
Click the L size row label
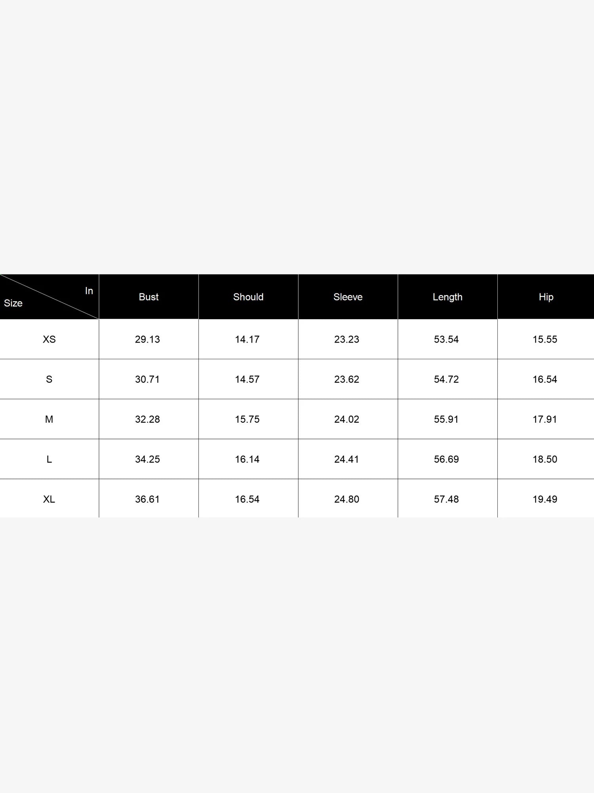(49, 459)
